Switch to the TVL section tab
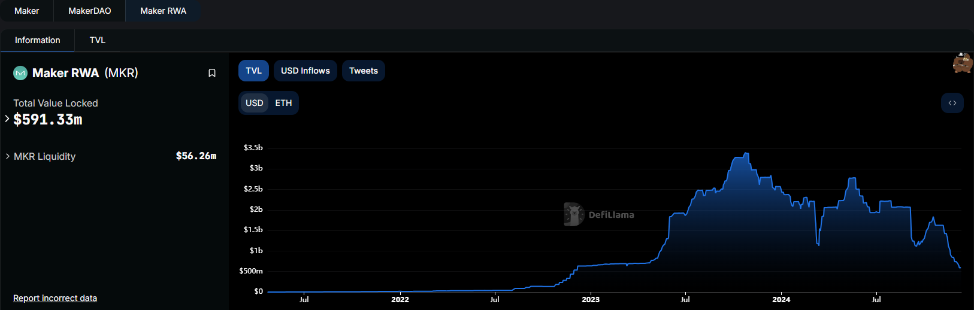This screenshot has width=974, height=310. pos(98,40)
